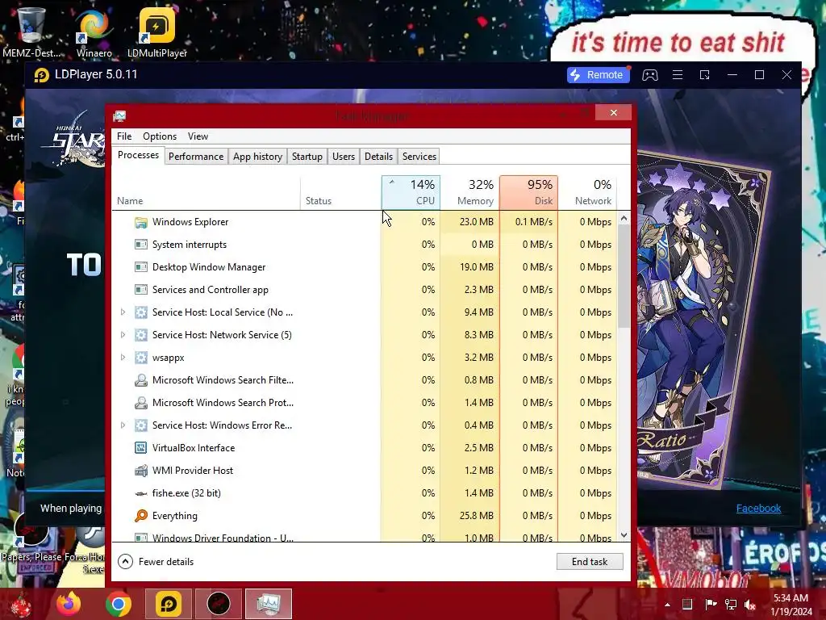Viewport: 826px width, 620px height.
Task: Click the Task Manager title bar icon
Action: (x=119, y=116)
